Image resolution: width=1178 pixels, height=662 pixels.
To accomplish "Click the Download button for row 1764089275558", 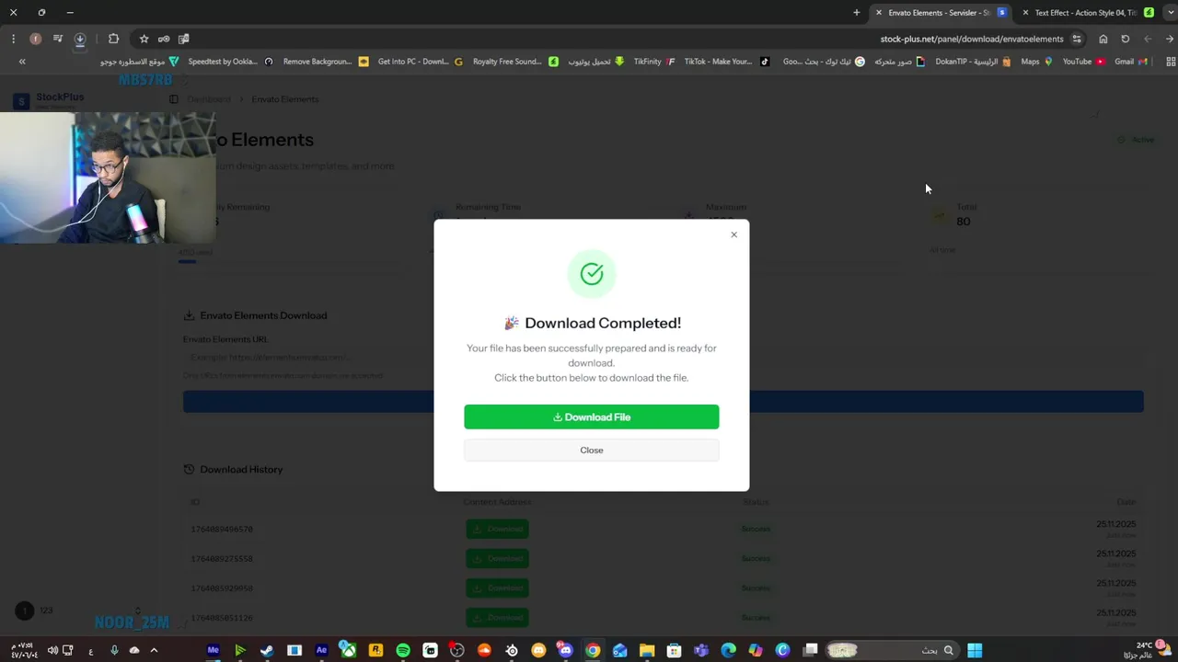I will click(x=497, y=558).
